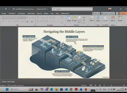Open Microsoft Edge from taskbar

52,89
